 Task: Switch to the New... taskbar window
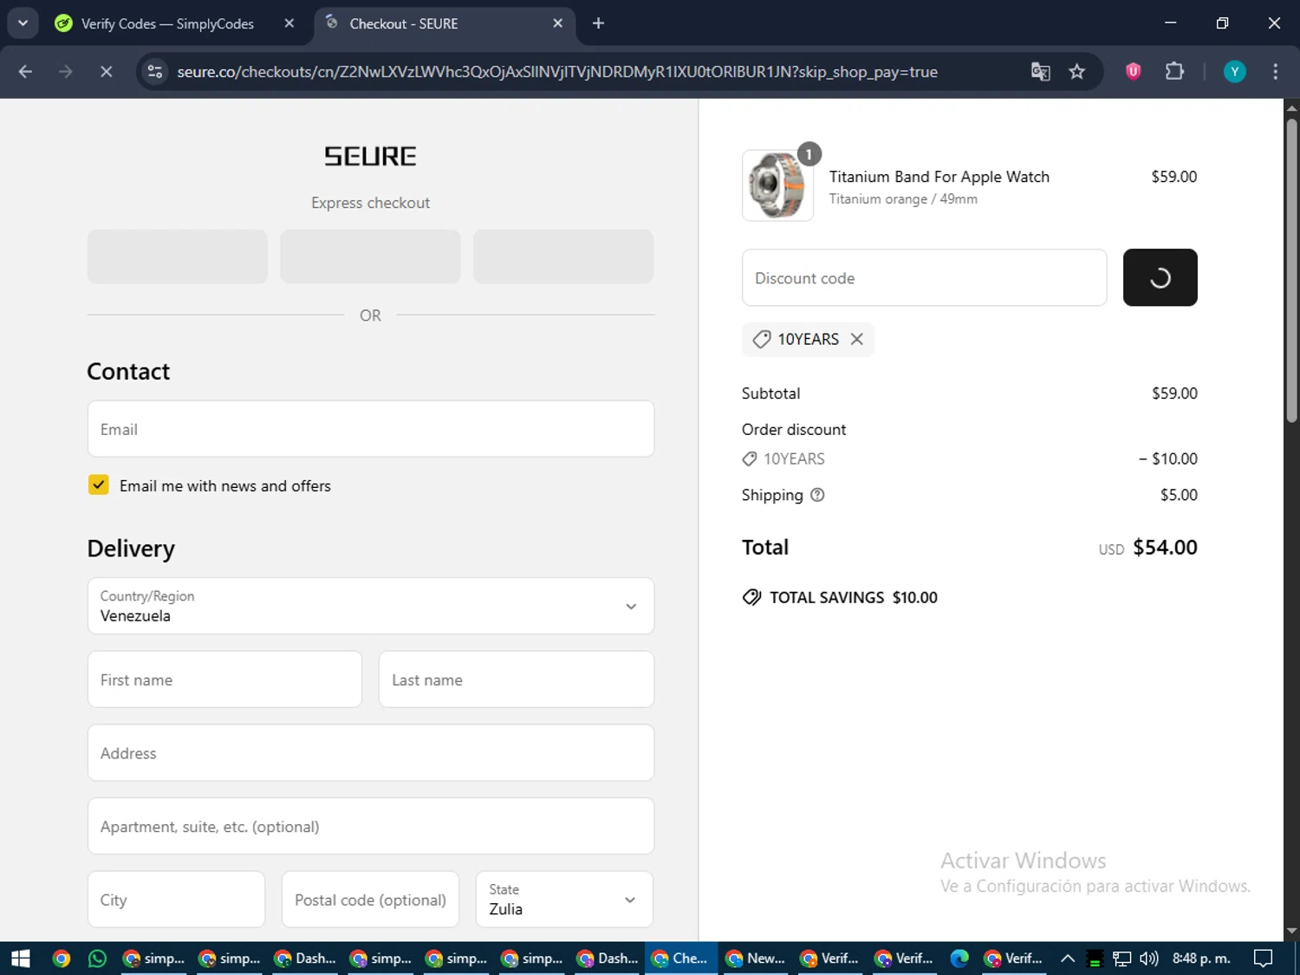(756, 959)
